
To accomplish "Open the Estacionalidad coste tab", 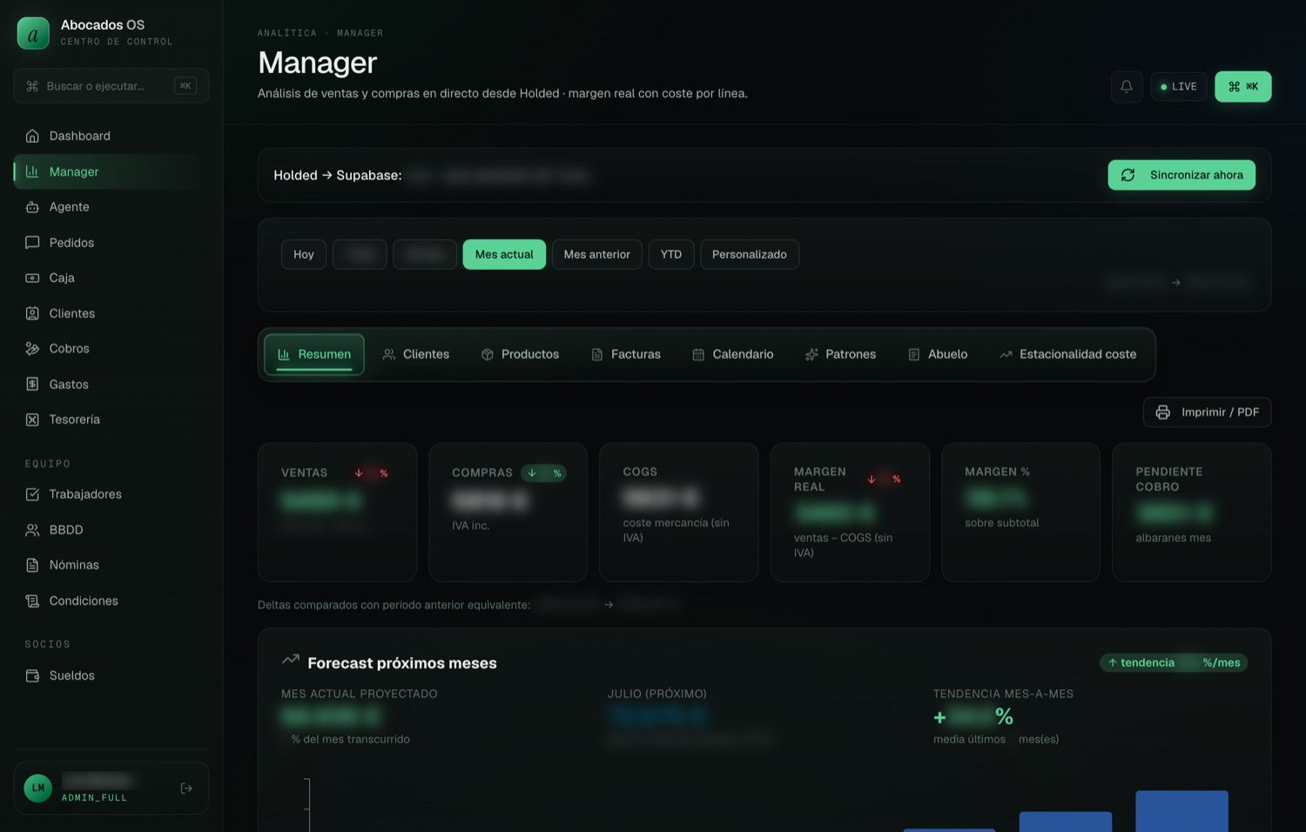I will coord(1068,354).
